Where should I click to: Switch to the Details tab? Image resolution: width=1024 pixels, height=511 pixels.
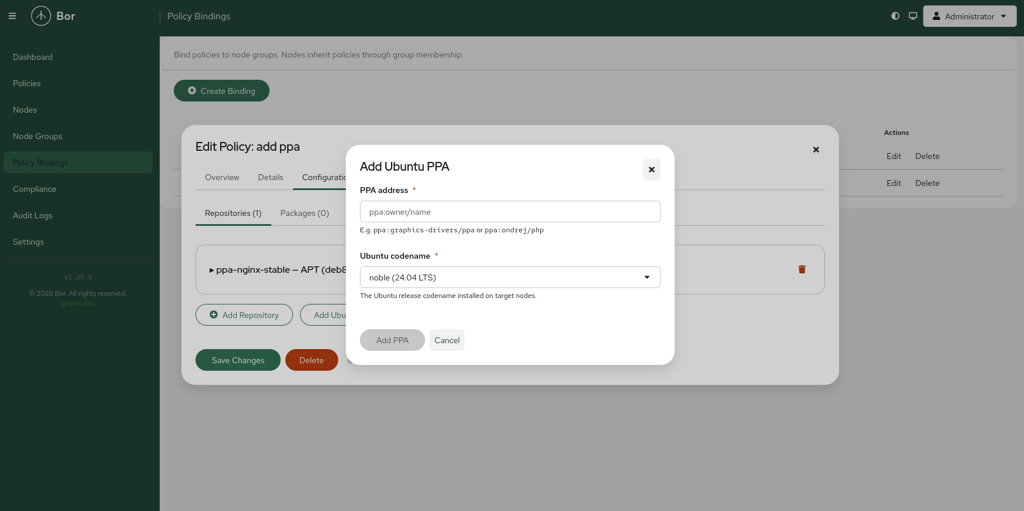coord(271,177)
